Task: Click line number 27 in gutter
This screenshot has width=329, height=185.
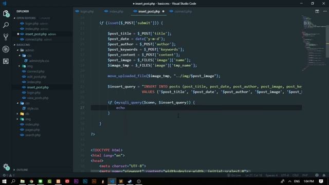Action: 82,107
